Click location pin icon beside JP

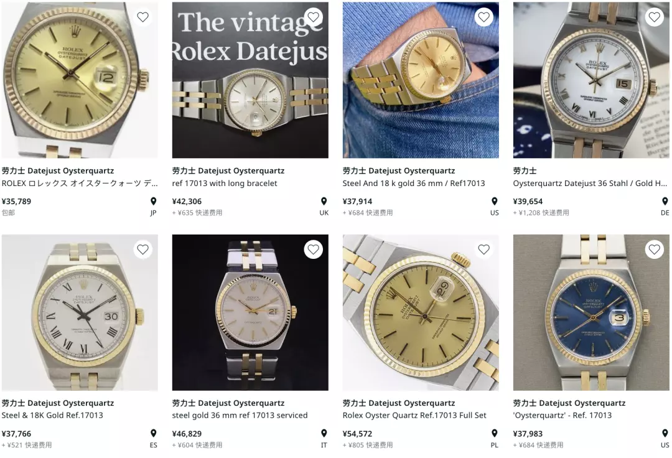[153, 202]
